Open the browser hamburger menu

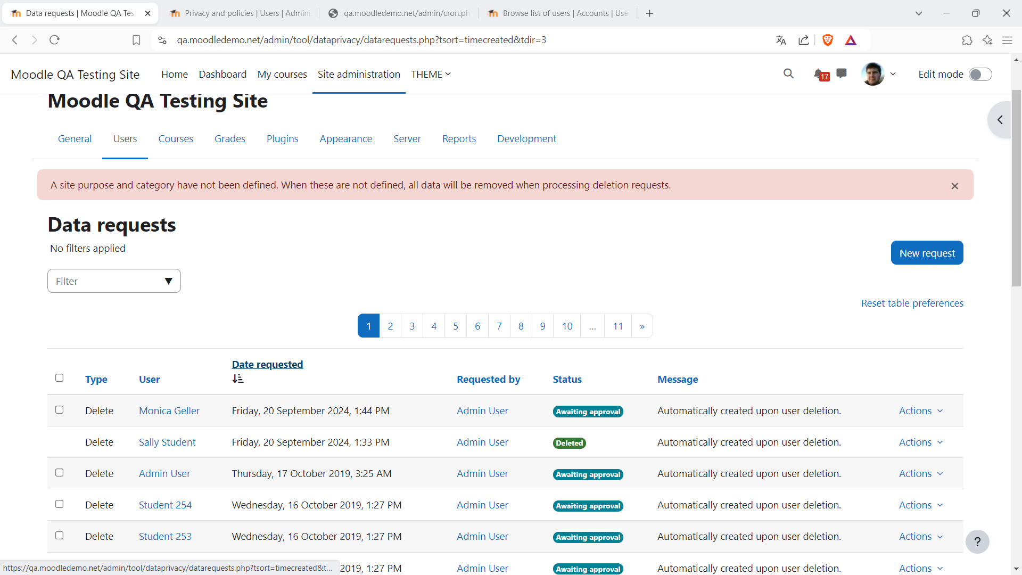[x=1007, y=40]
